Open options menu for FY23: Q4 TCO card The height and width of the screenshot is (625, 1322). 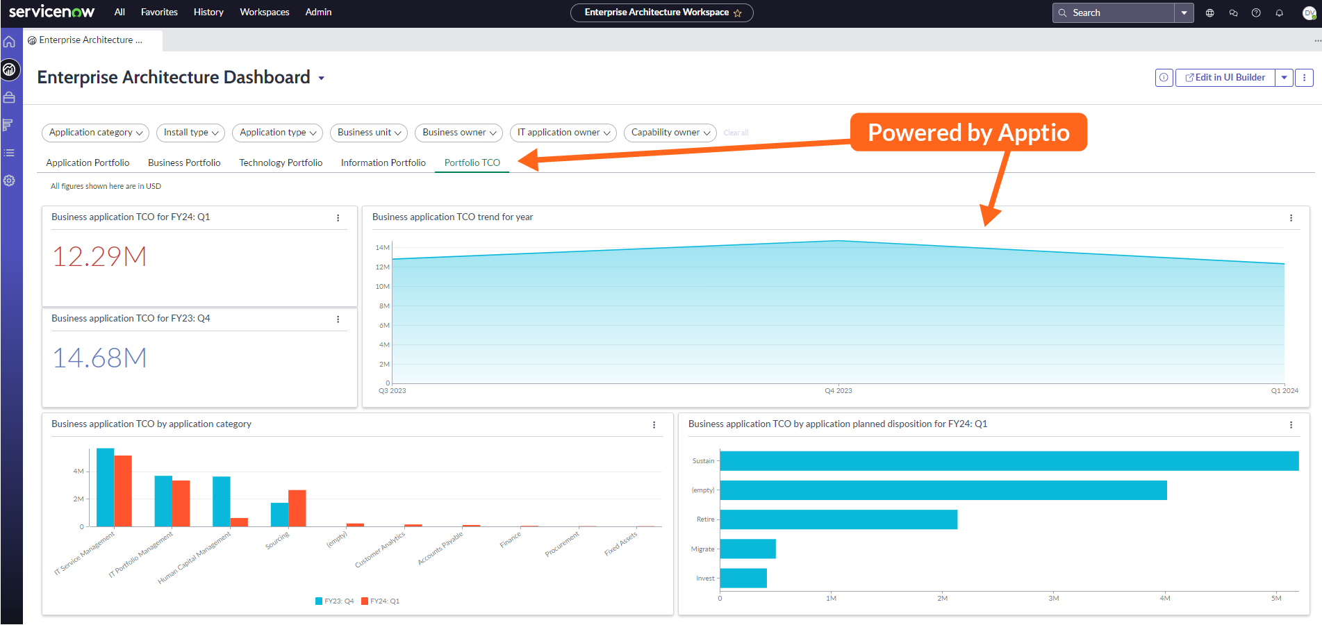(x=338, y=319)
